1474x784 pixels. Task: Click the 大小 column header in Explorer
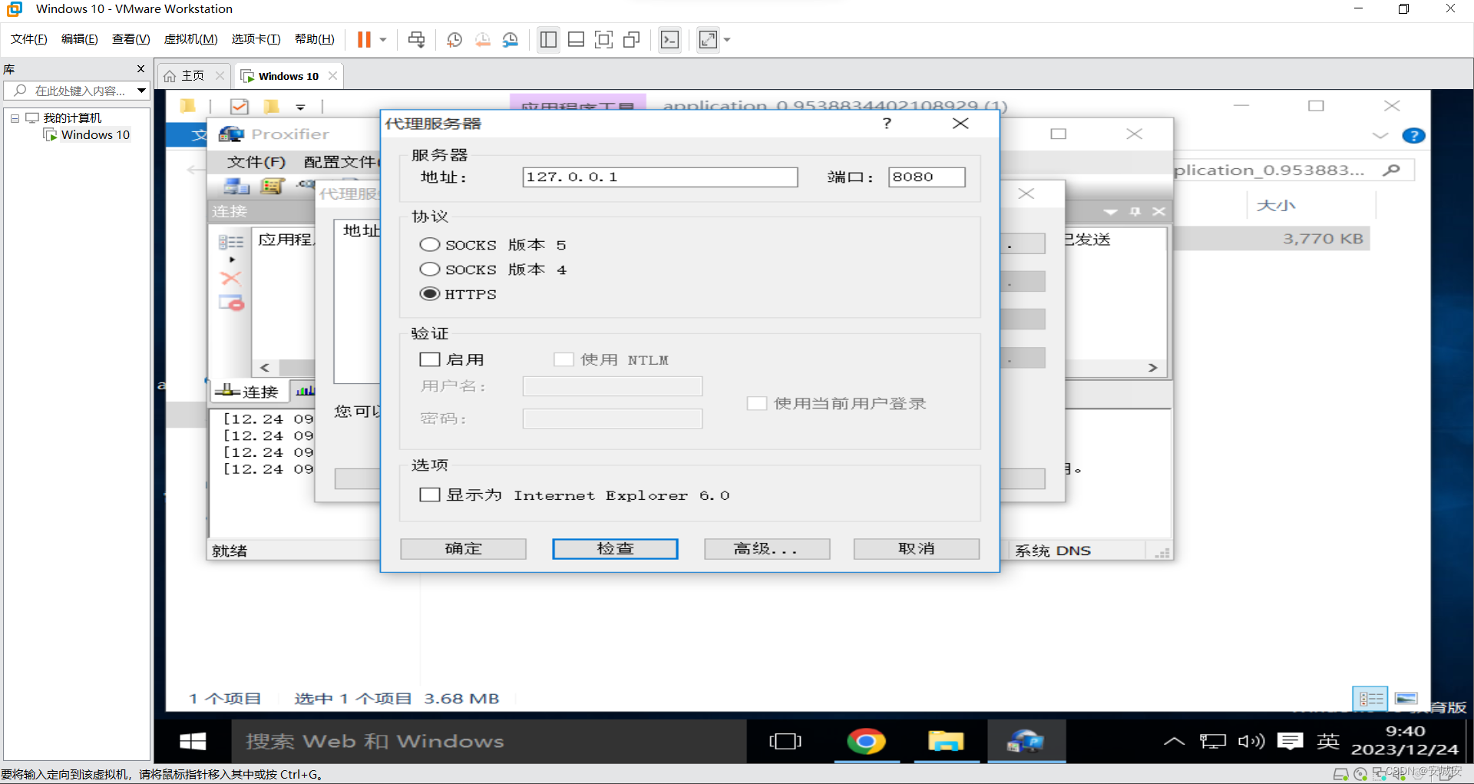pyautogui.click(x=1276, y=205)
